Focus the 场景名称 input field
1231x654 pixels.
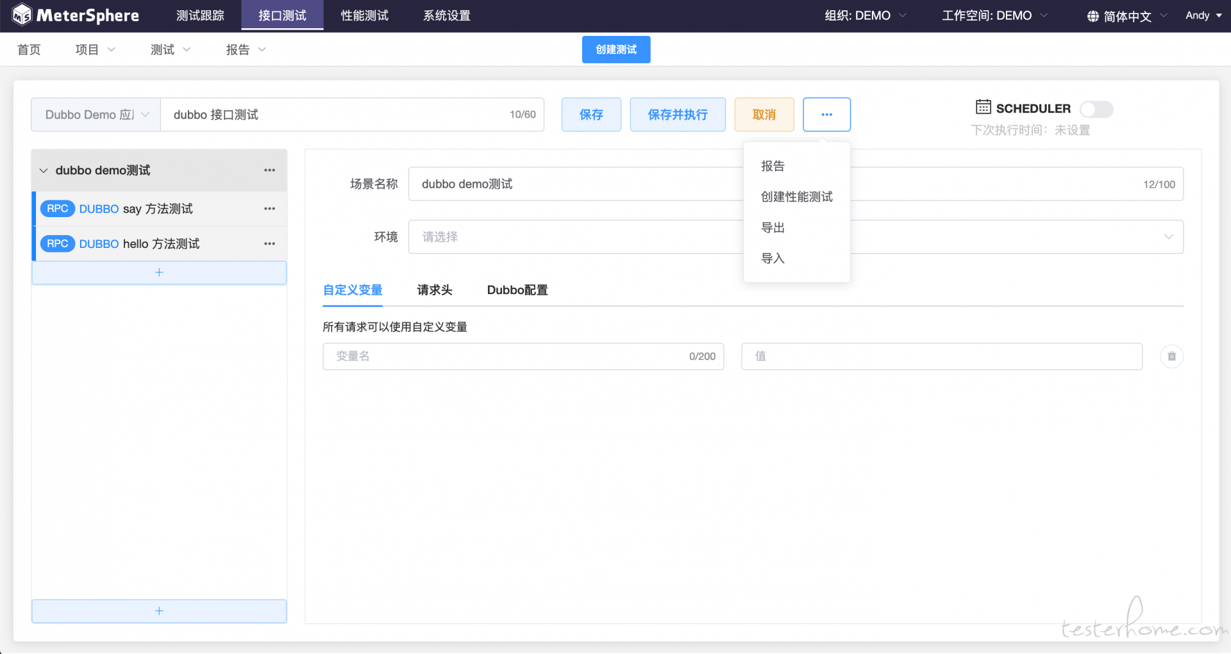(x=796, y=184)
